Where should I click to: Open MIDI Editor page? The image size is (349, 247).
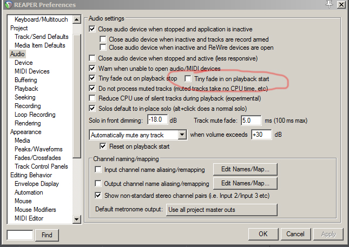tap(29, 218)
